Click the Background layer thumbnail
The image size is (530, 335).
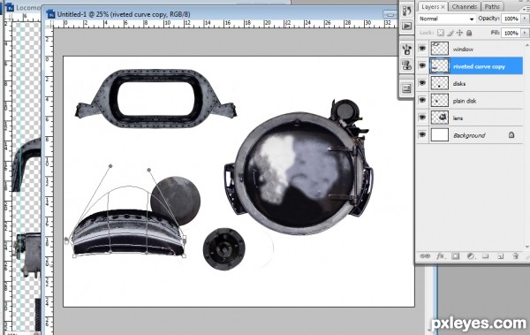(440, 134)
